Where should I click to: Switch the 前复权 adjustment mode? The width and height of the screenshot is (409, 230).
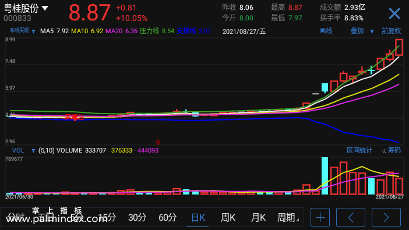(391, 31)
